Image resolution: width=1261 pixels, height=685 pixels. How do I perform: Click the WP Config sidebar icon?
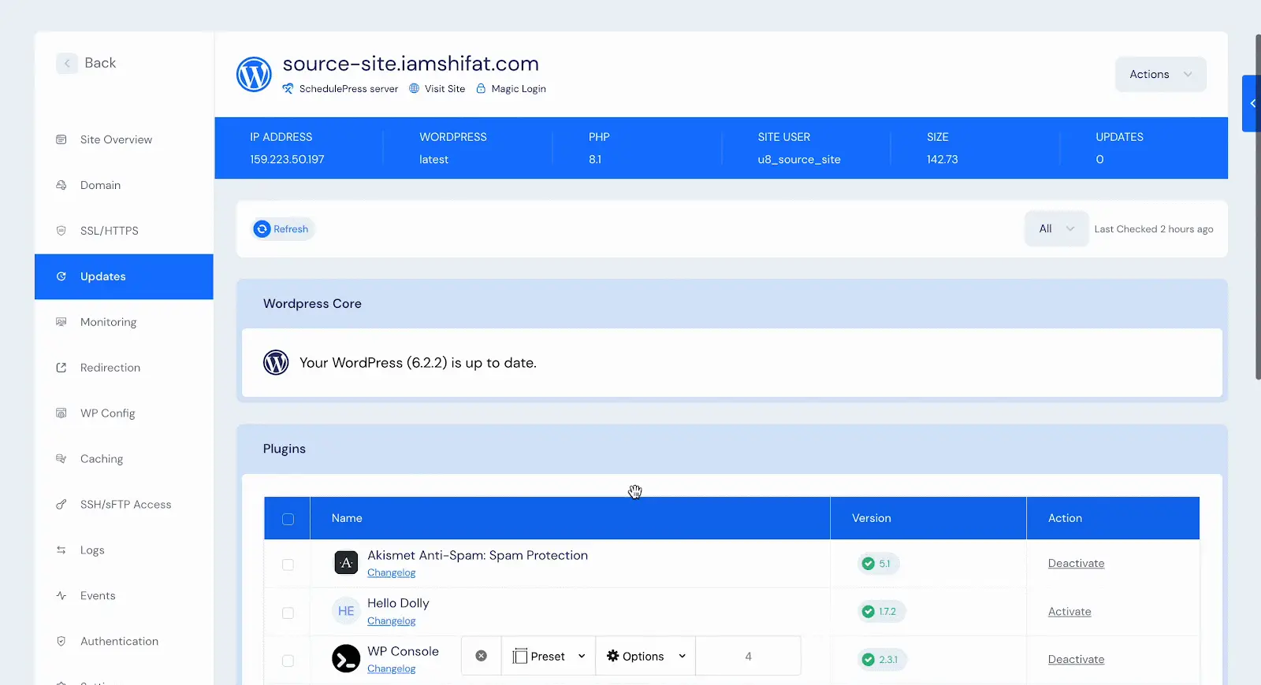click(61, 414)
